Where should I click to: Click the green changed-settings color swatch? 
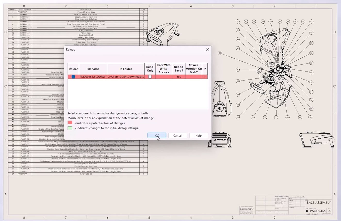pos(70,128)
